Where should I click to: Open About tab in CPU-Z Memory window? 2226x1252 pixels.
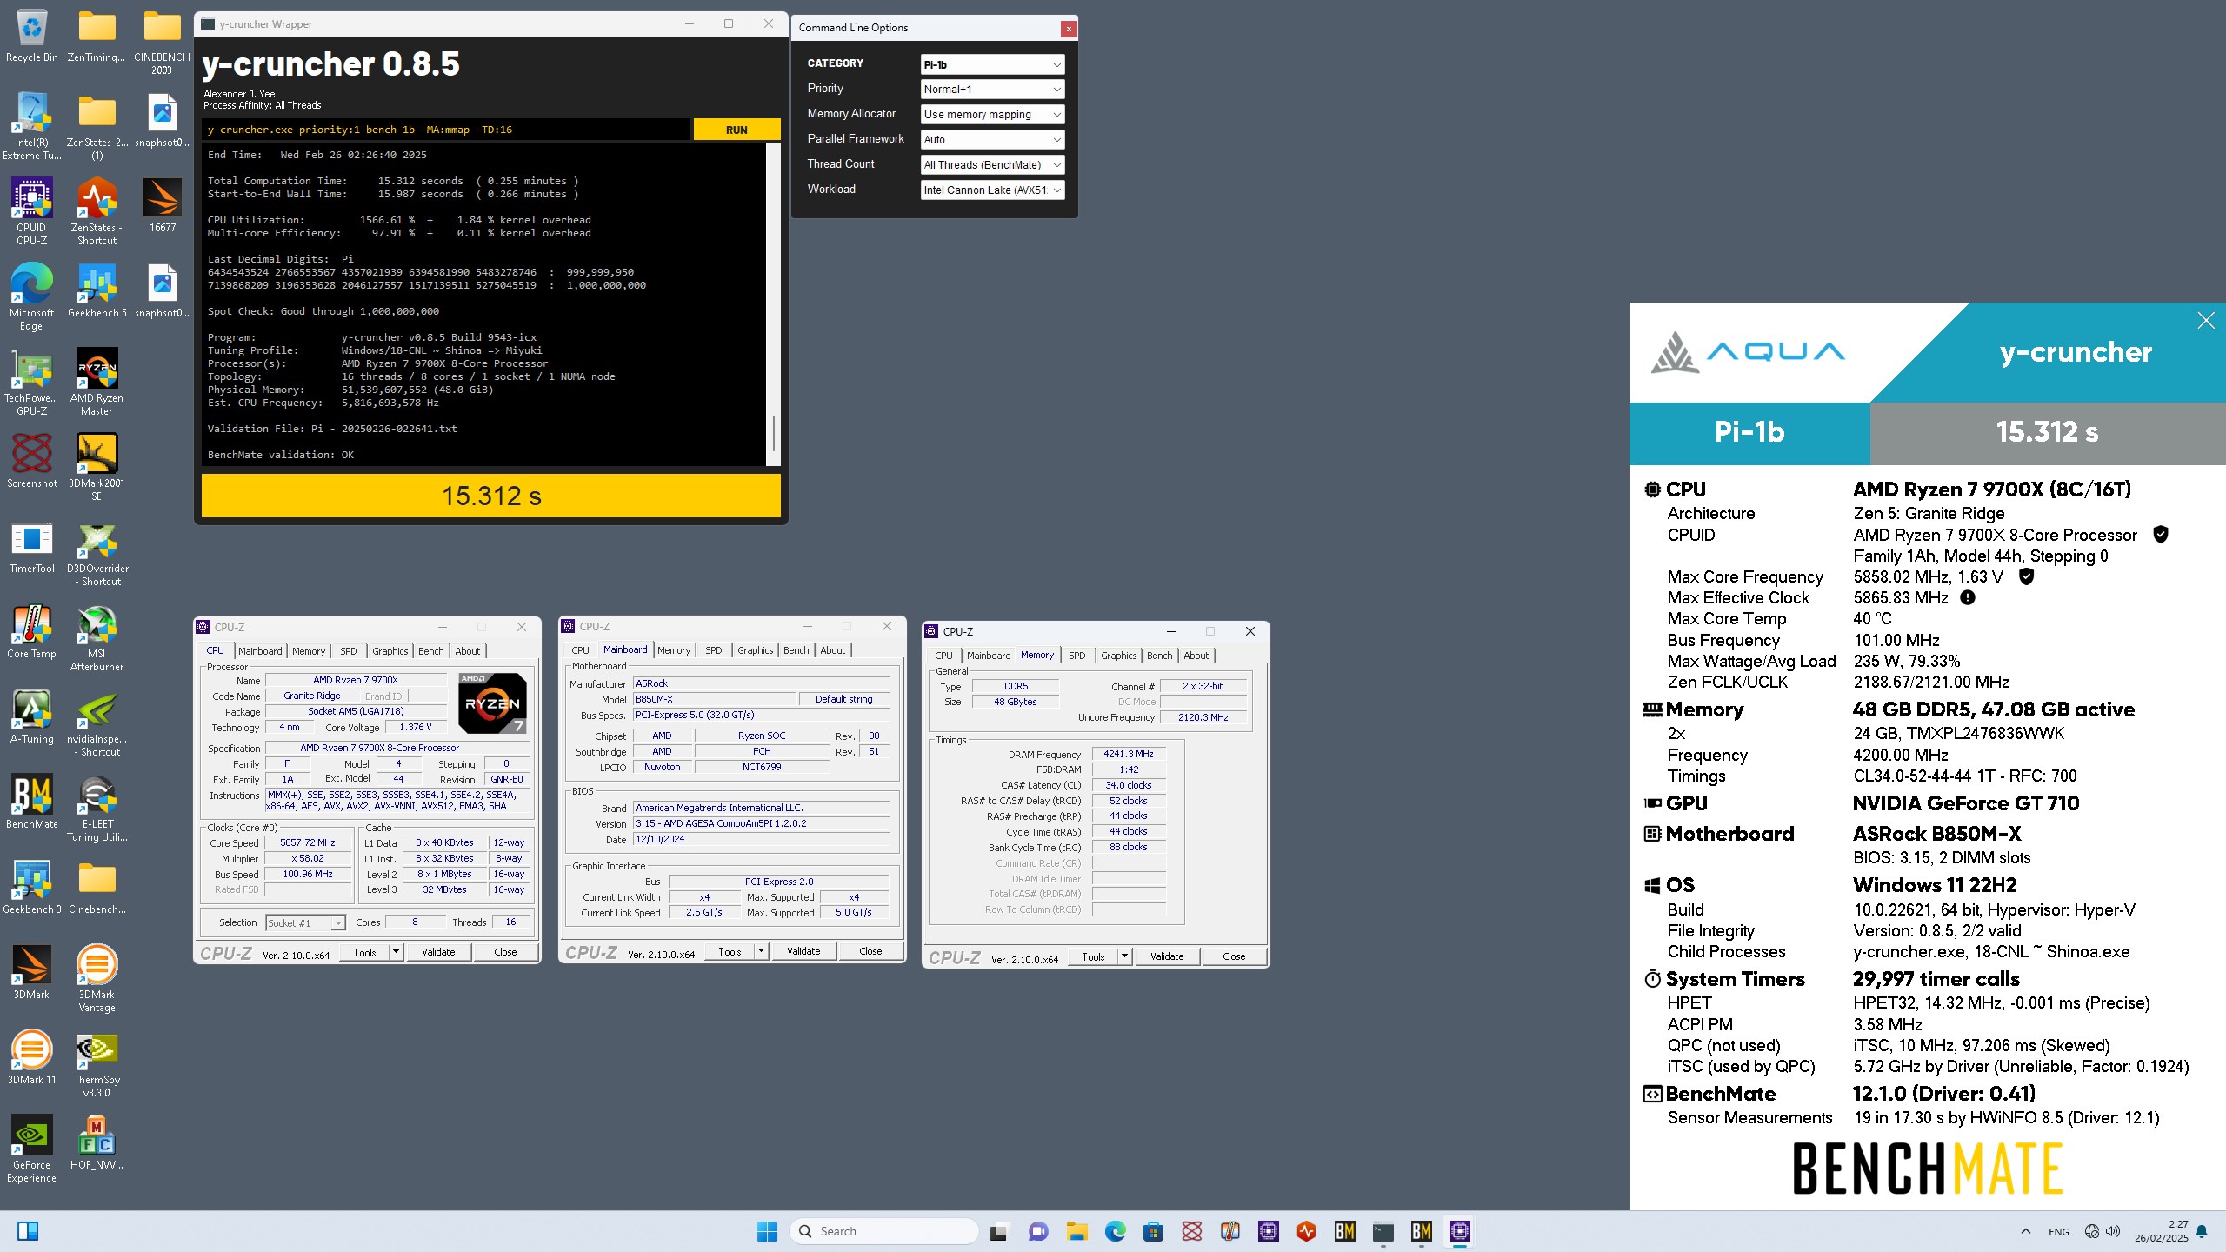click(x=1196, y=656)
